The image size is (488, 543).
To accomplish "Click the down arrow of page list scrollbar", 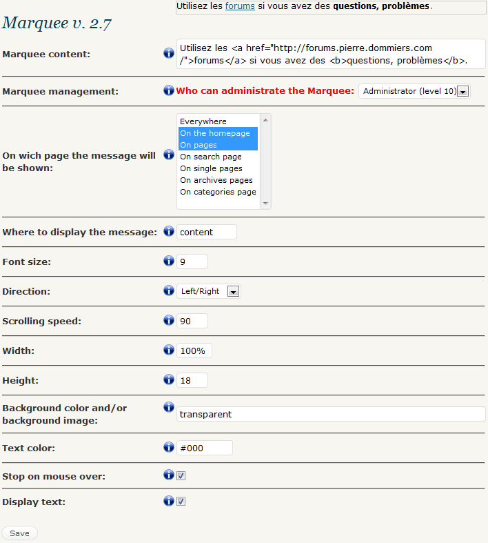I will [265, 204].
